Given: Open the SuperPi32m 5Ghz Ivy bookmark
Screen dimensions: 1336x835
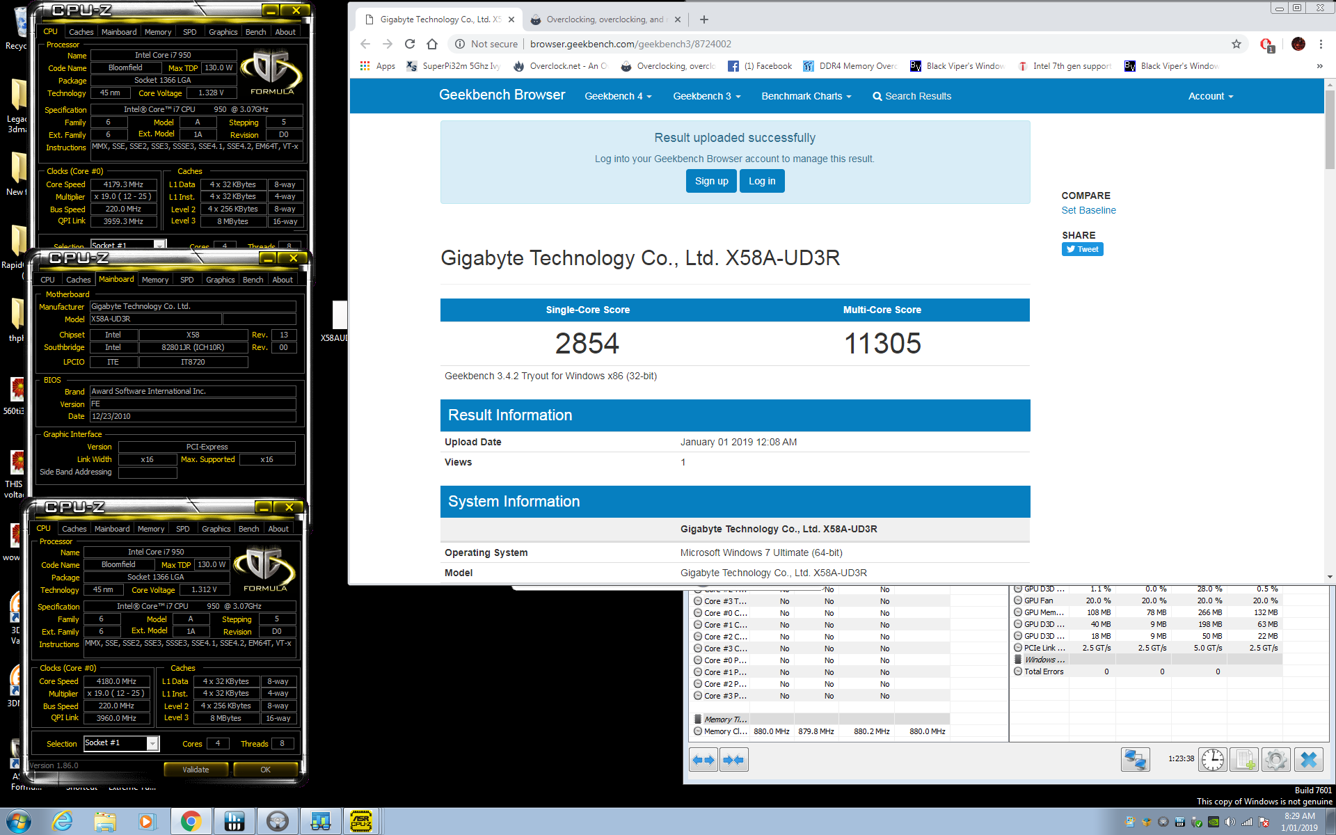Looking at the screenshot, I should point(454,66).
